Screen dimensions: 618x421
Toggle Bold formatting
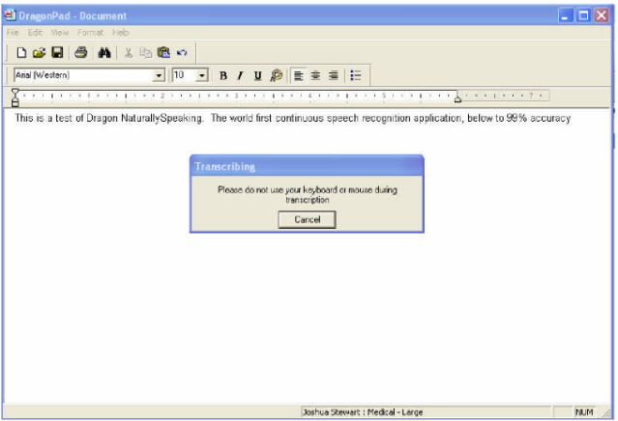tap(223, 75)
